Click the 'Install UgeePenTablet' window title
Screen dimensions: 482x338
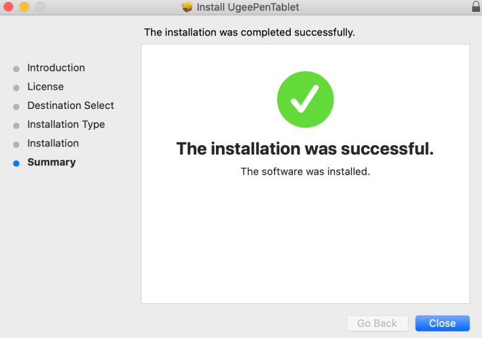click(x=248, y=7)
